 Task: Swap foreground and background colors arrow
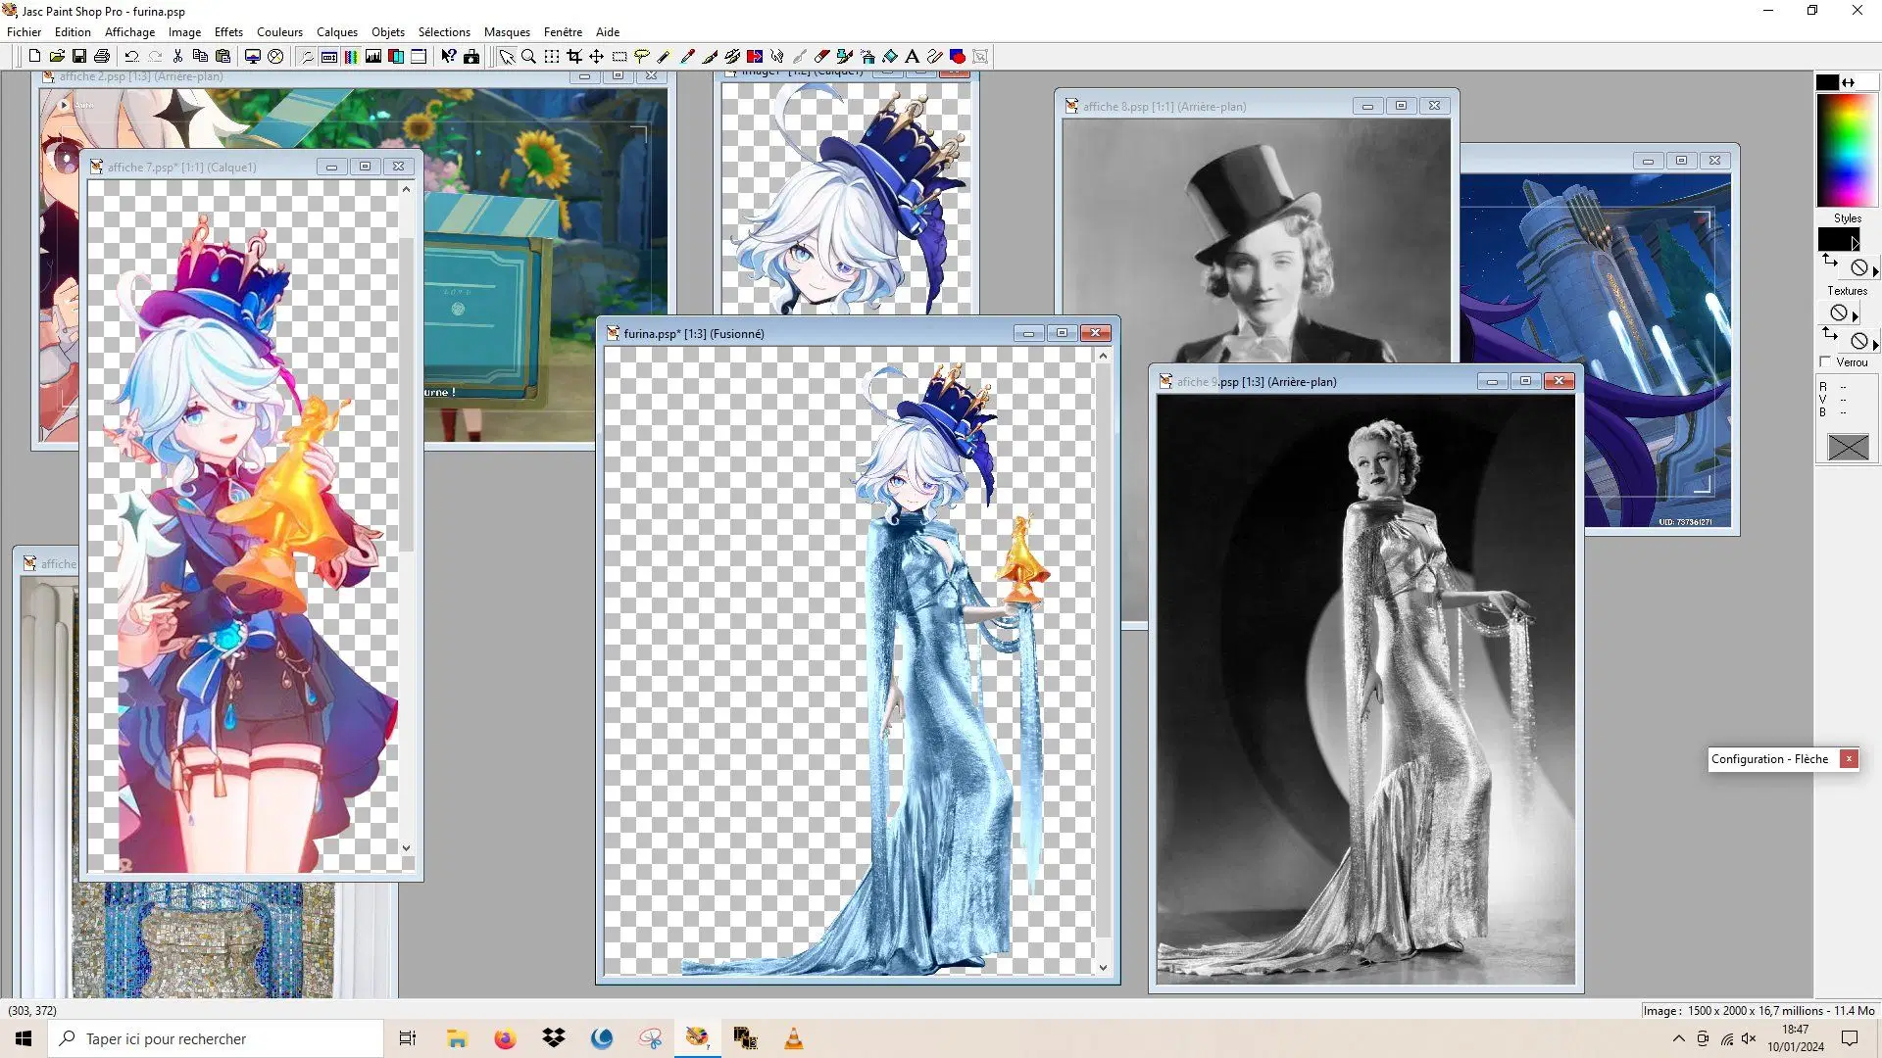click(1849, 83)
